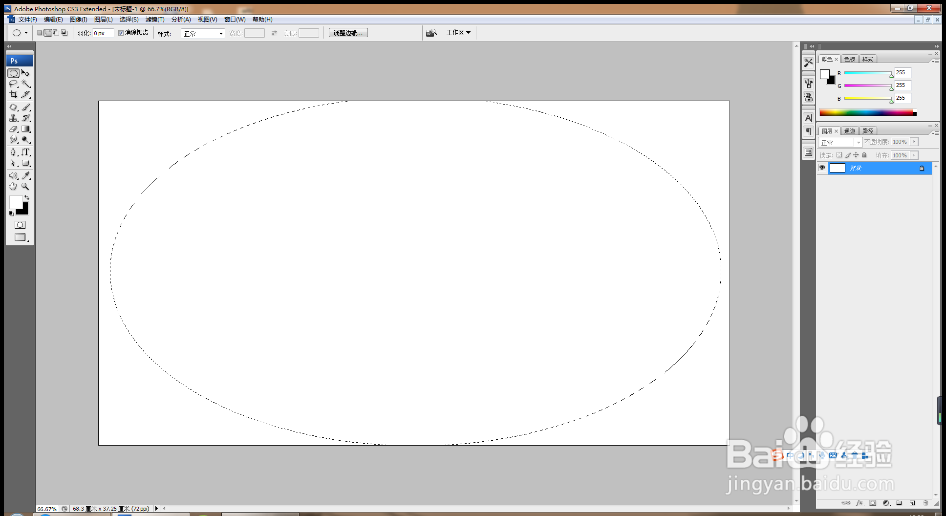Hide the Background layer eye icon
The width and height of the screenshot is (946, 516).
click(x=822, y=168)
